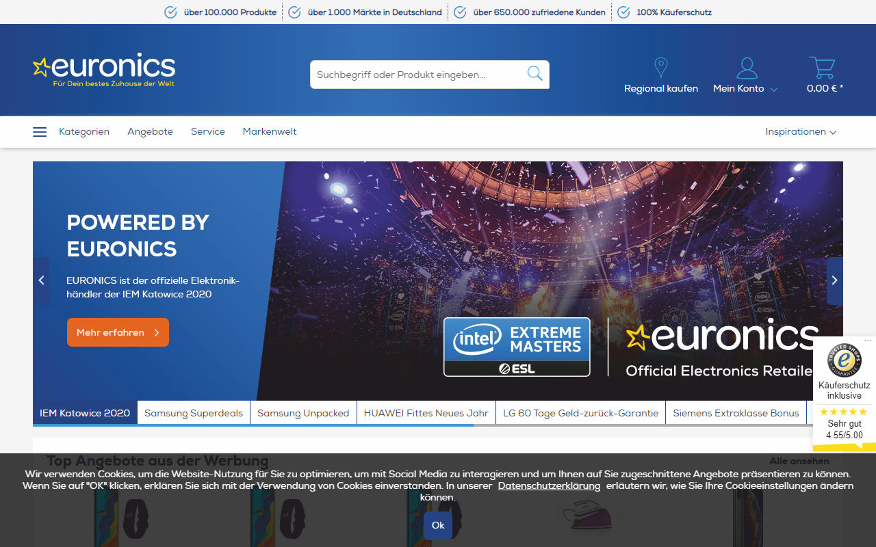Click the Top Angebote aus der Werbung heading

click(157, 461)
